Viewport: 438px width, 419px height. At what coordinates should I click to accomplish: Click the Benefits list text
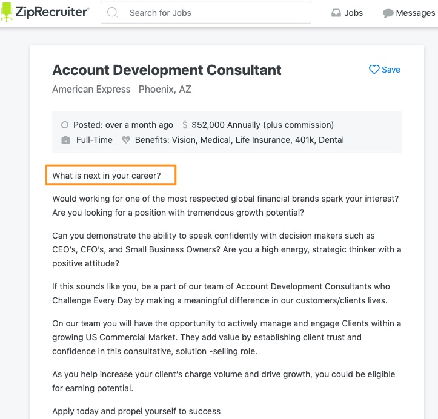tap(239, 140)
